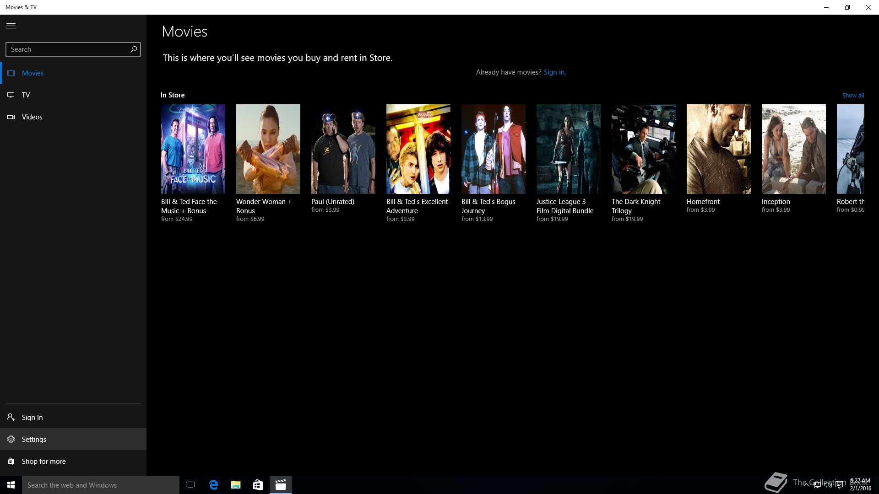Click the Justice League 3-Film Digital Bundle title
Viewport: 879px width, 494px height.
565,206
